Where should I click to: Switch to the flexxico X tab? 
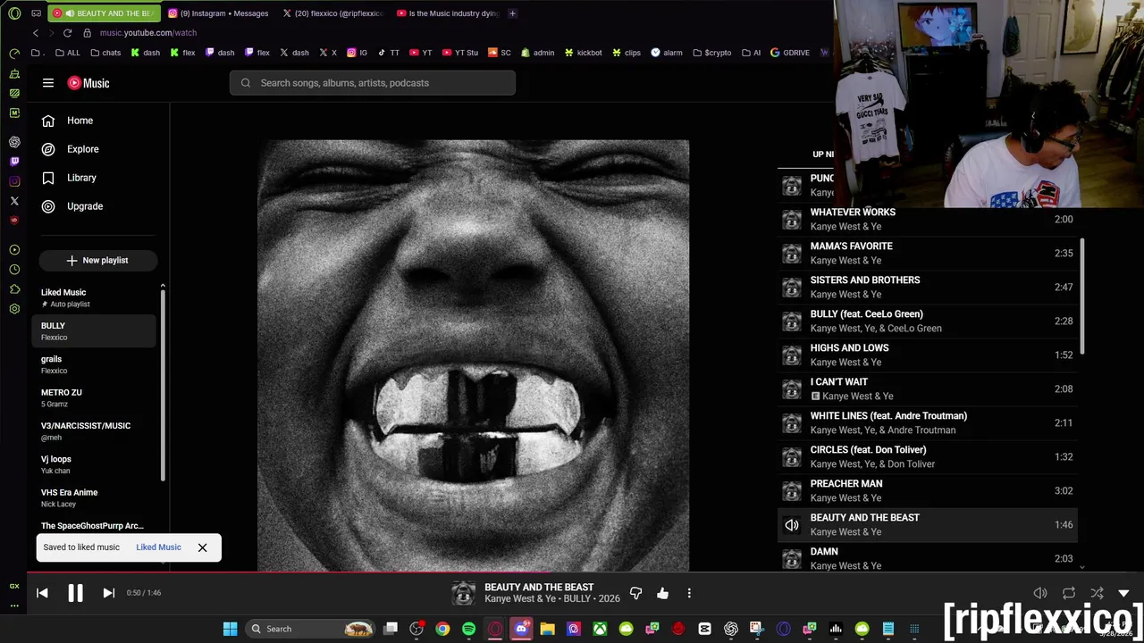point(332,13)
